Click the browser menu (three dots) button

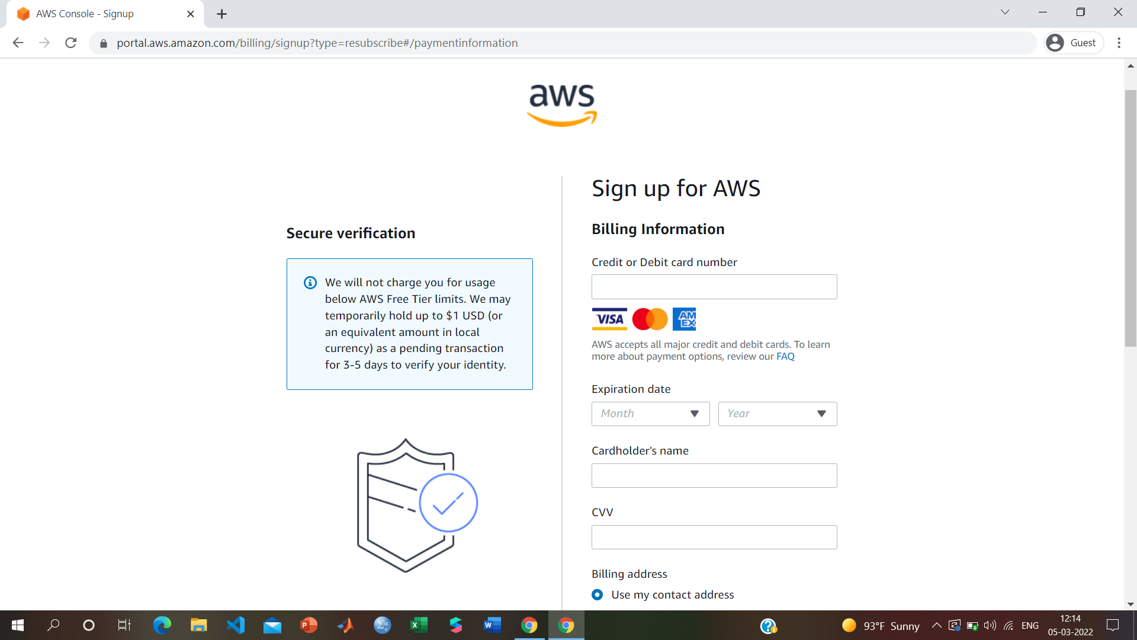[1119, 43]
